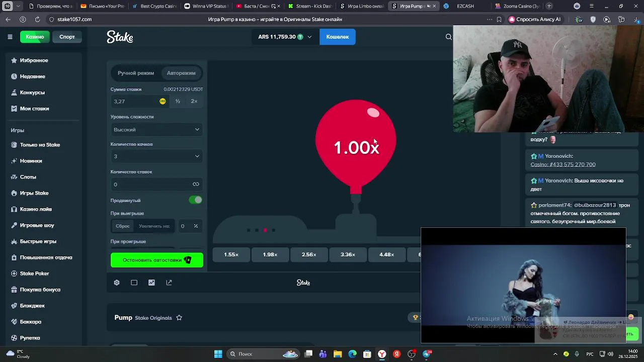
Task: Switch to Казино section
Action: click(35, 37)
